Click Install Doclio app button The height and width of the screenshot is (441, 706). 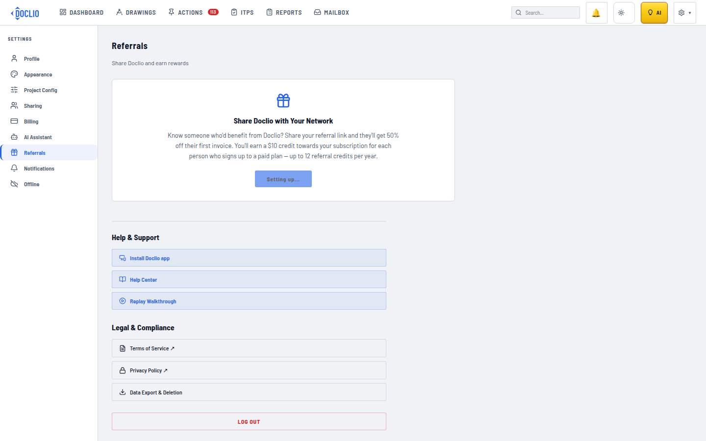[249, 258]
